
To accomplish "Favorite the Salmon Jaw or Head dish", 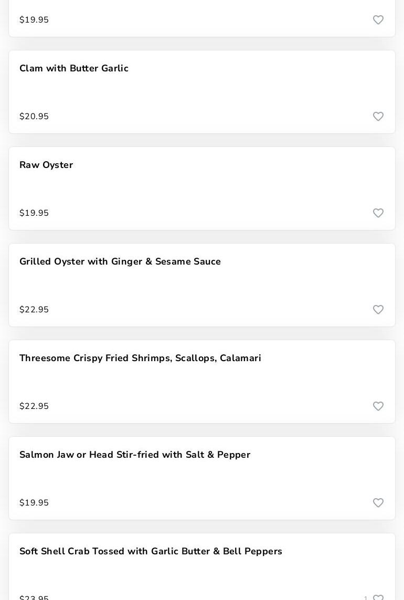I will [378, 503].
